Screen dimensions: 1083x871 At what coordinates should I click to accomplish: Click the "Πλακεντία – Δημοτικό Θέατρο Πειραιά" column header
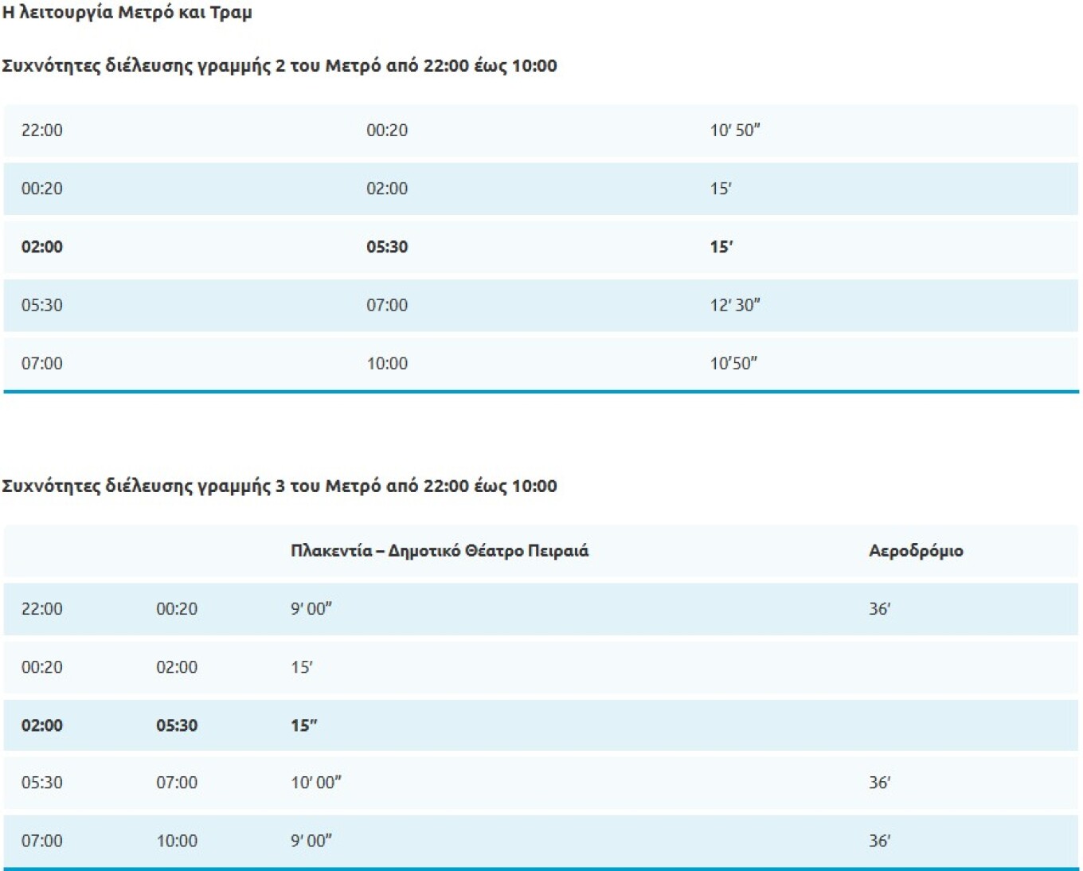(x=440, y=551)
